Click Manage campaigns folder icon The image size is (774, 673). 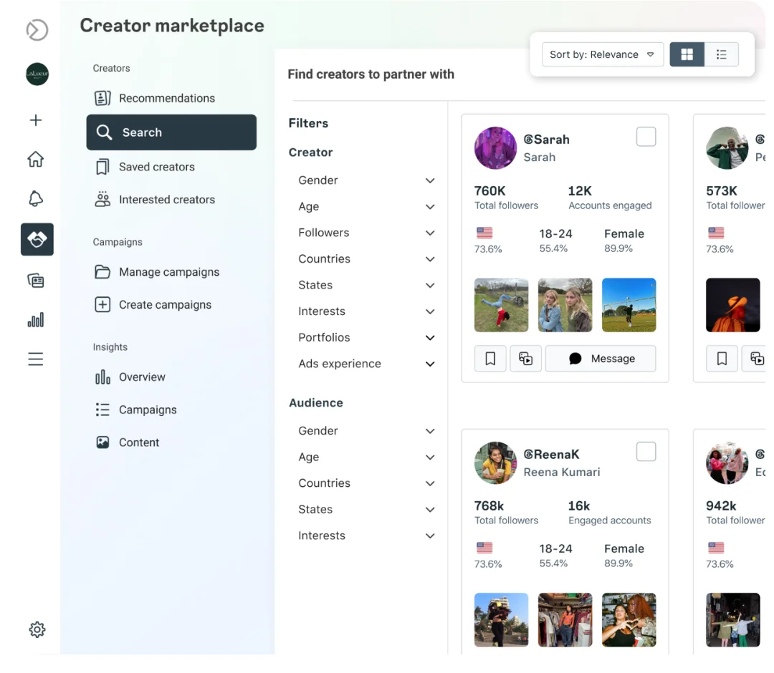tap(102, 271)
